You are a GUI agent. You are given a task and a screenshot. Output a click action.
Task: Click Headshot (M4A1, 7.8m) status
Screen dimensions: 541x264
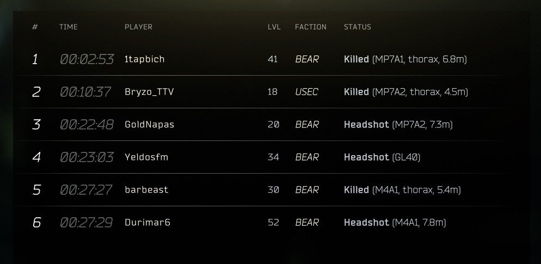395,223
